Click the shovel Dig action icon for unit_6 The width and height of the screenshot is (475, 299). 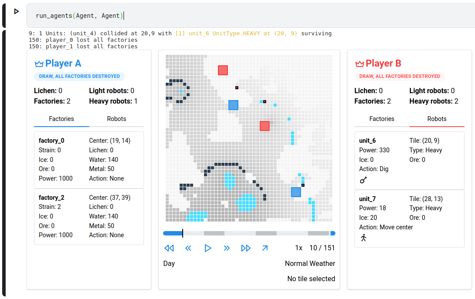363,180
